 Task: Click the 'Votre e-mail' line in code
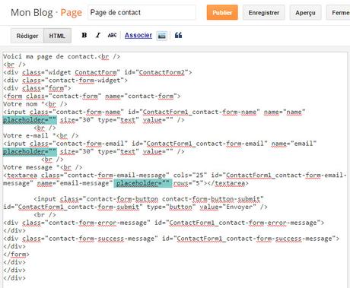click(x=40, y=135)
